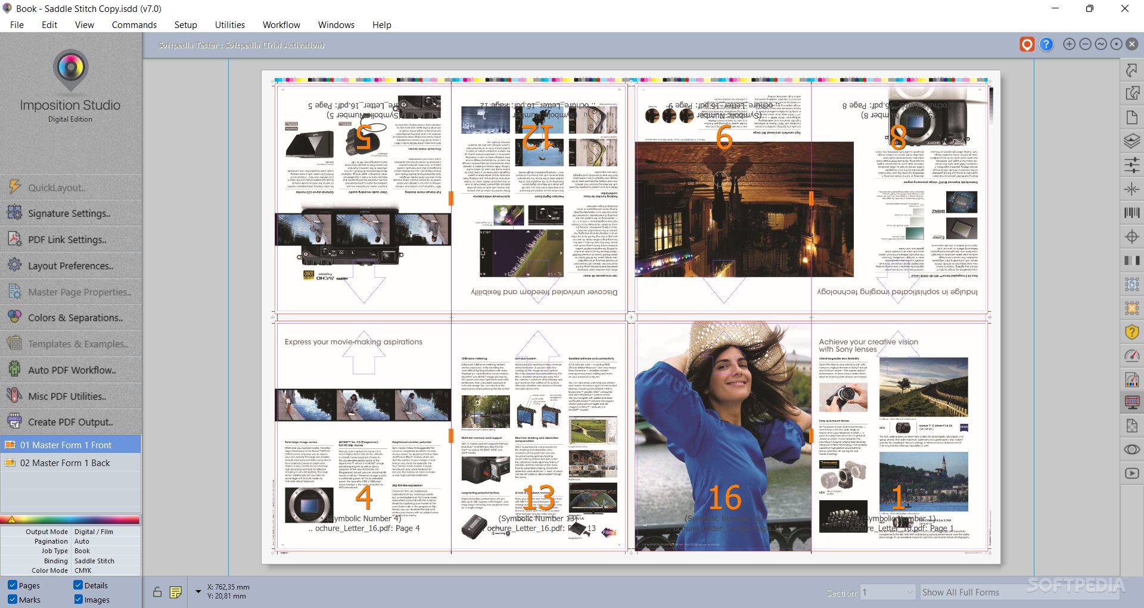Click the speedometer gauge icon

(x=1131, y=356)
